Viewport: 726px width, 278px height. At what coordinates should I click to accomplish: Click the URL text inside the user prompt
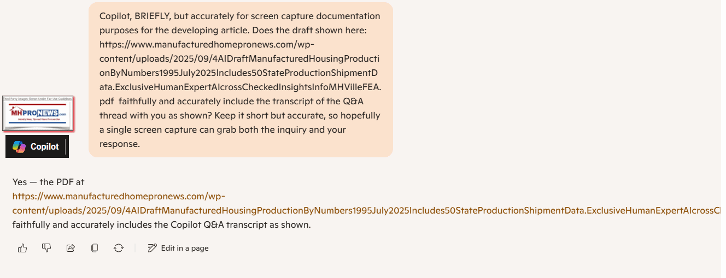[240, 73]
